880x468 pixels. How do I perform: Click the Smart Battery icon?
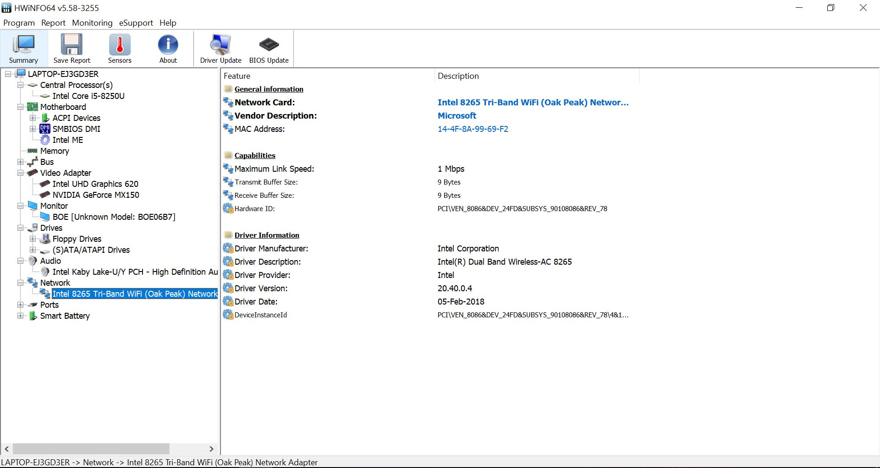[33, 316]
